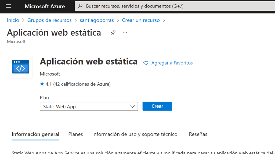Click the search magnifier icon

coord(80,6)
